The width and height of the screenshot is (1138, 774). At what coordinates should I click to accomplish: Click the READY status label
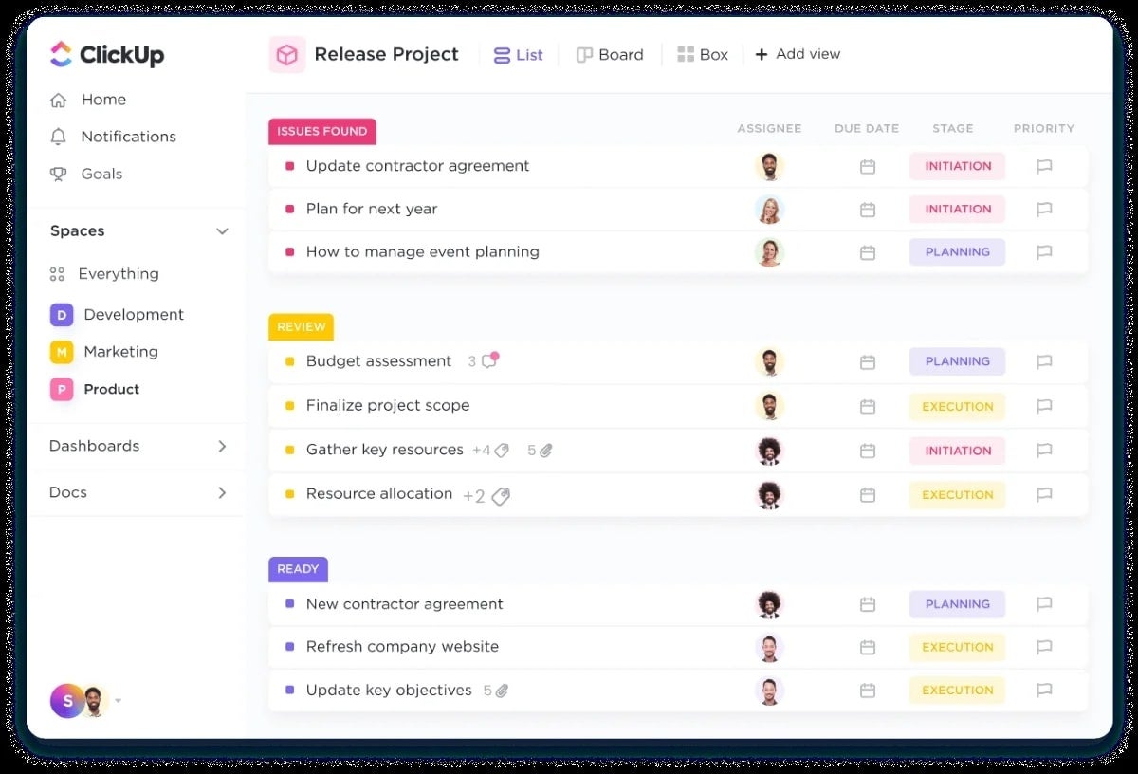(298, 570)
